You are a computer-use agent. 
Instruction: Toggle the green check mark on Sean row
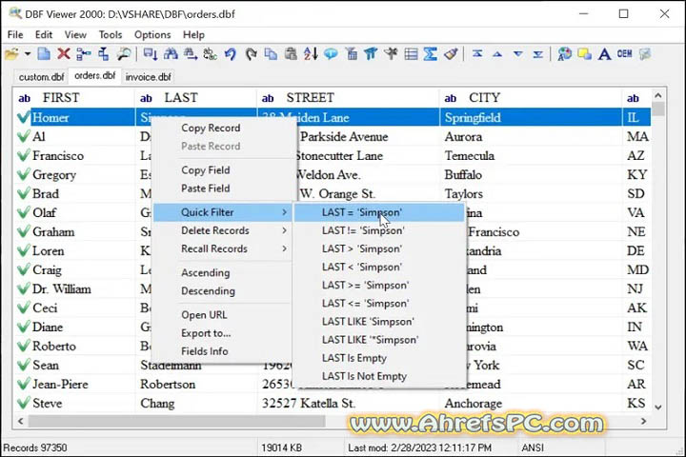(x=24, y=366)
